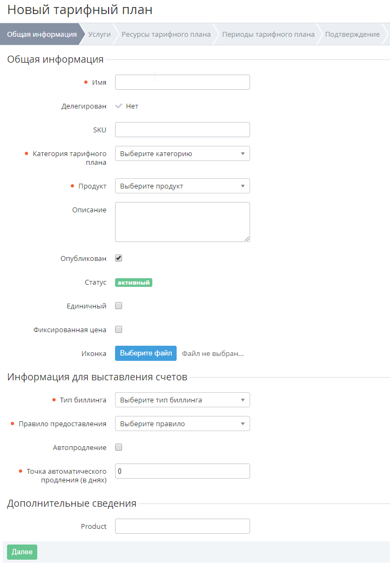The image size is (390, 571).
Task: Tick the Фиксированная цена checkbox
Action: click(119, 330)
